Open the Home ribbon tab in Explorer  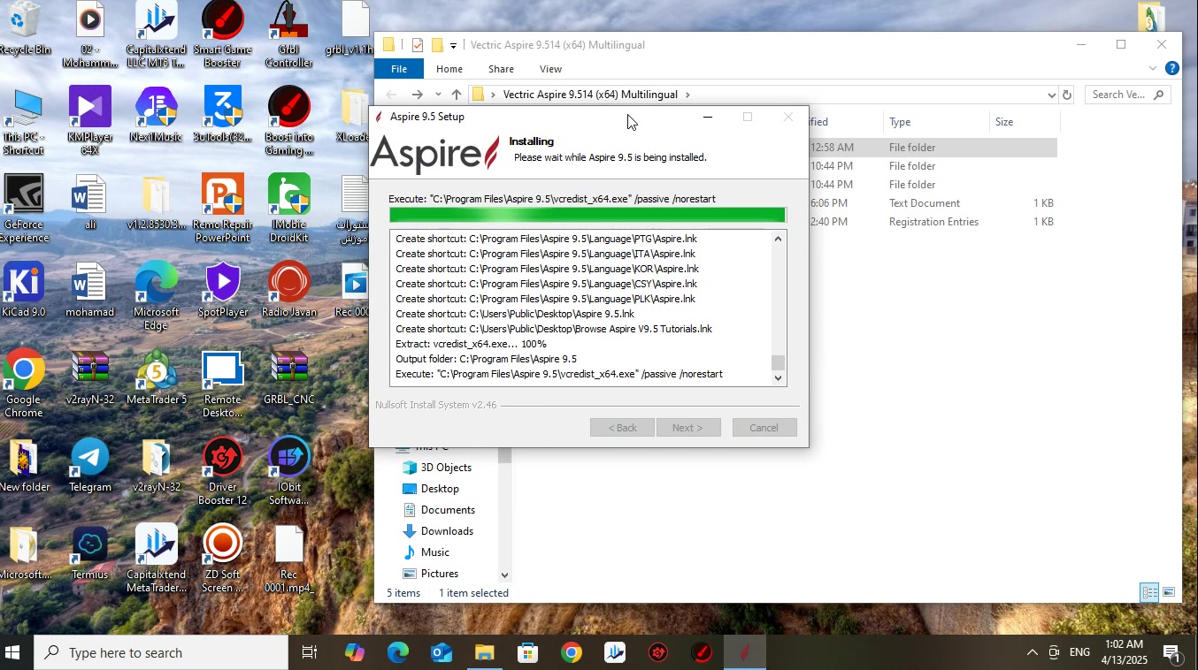449,69
